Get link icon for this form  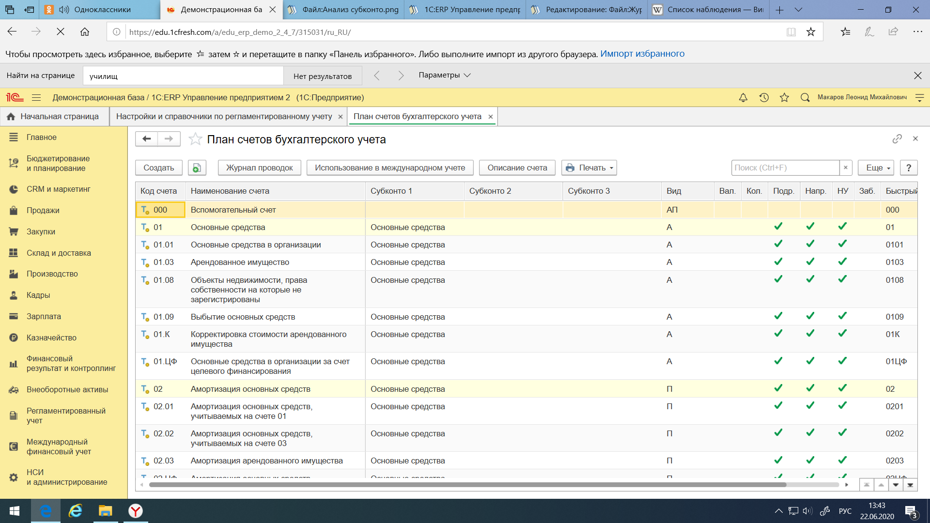pos(897,139)
